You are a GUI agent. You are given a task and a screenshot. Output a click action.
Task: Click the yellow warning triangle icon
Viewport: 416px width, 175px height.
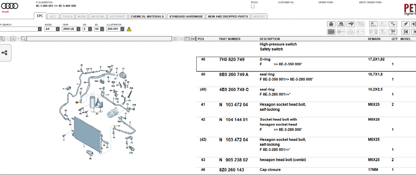coord(129,29)
